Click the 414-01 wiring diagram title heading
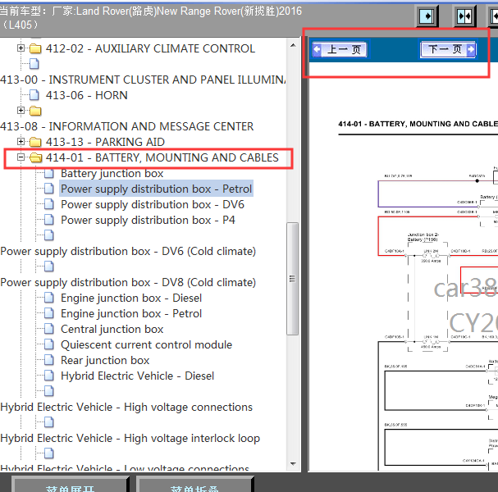This screenshot has width=498, height=492. click(x=418, y=124)
